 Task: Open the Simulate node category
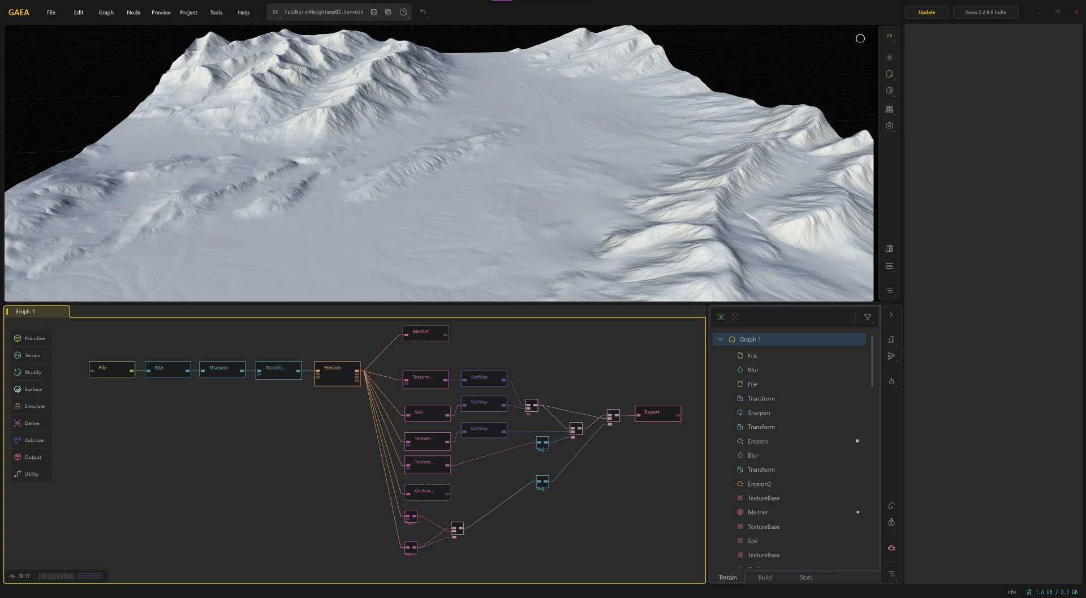point(31,406)
